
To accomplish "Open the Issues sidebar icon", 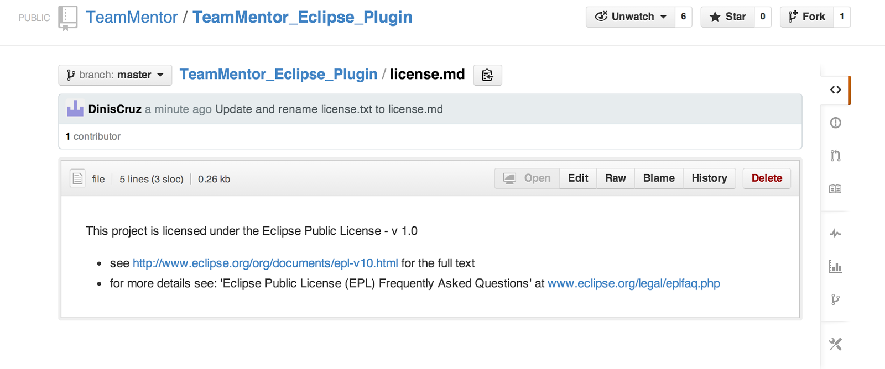I will pos(835,123).
